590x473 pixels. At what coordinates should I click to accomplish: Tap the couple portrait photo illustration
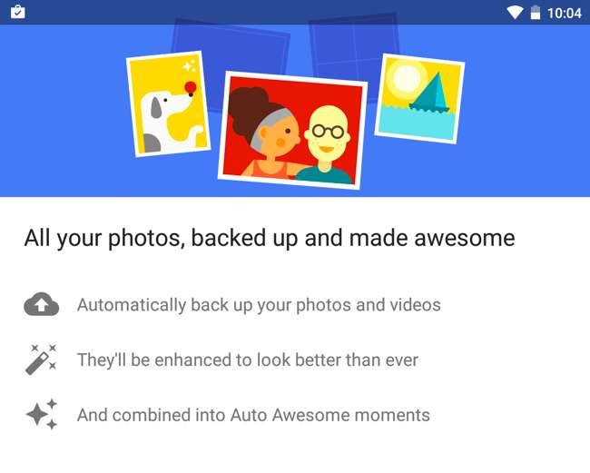(x=292, y=130)
